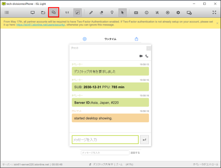
Task: Set zoom to 1:1 actual size
Action: pos(67,13)
